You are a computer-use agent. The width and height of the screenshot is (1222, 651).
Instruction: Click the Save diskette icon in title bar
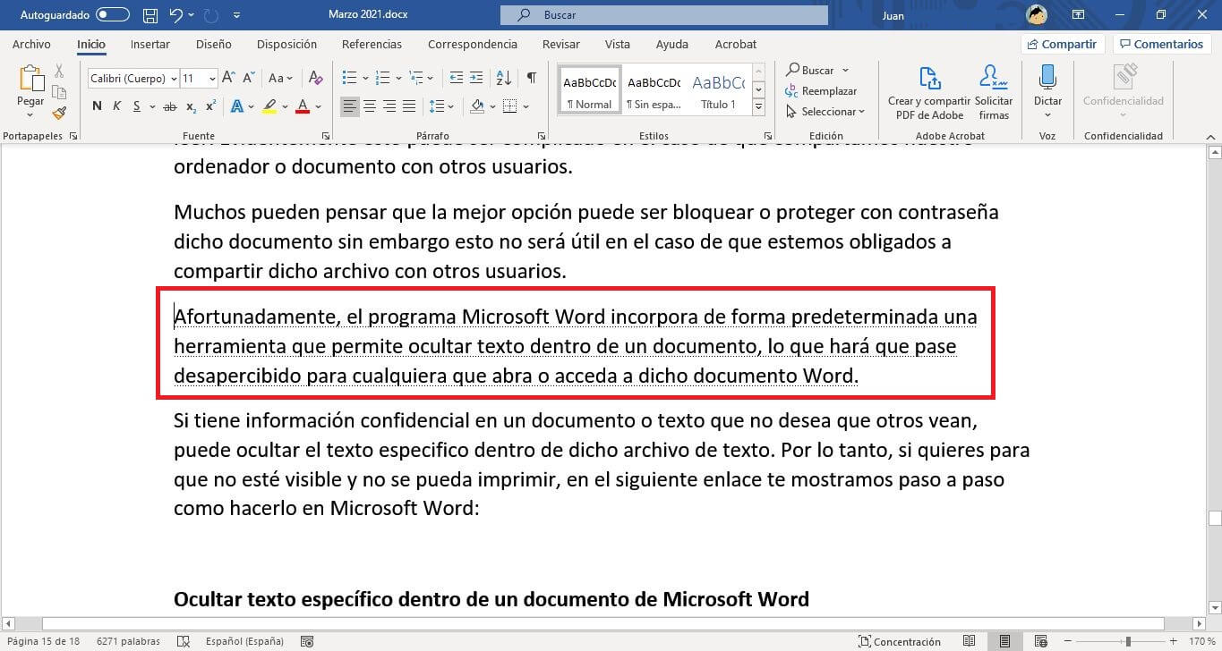[x=150, y=15]
